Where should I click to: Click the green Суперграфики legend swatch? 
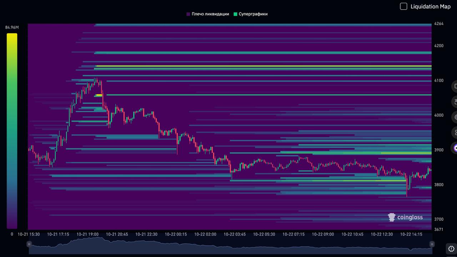235,14
